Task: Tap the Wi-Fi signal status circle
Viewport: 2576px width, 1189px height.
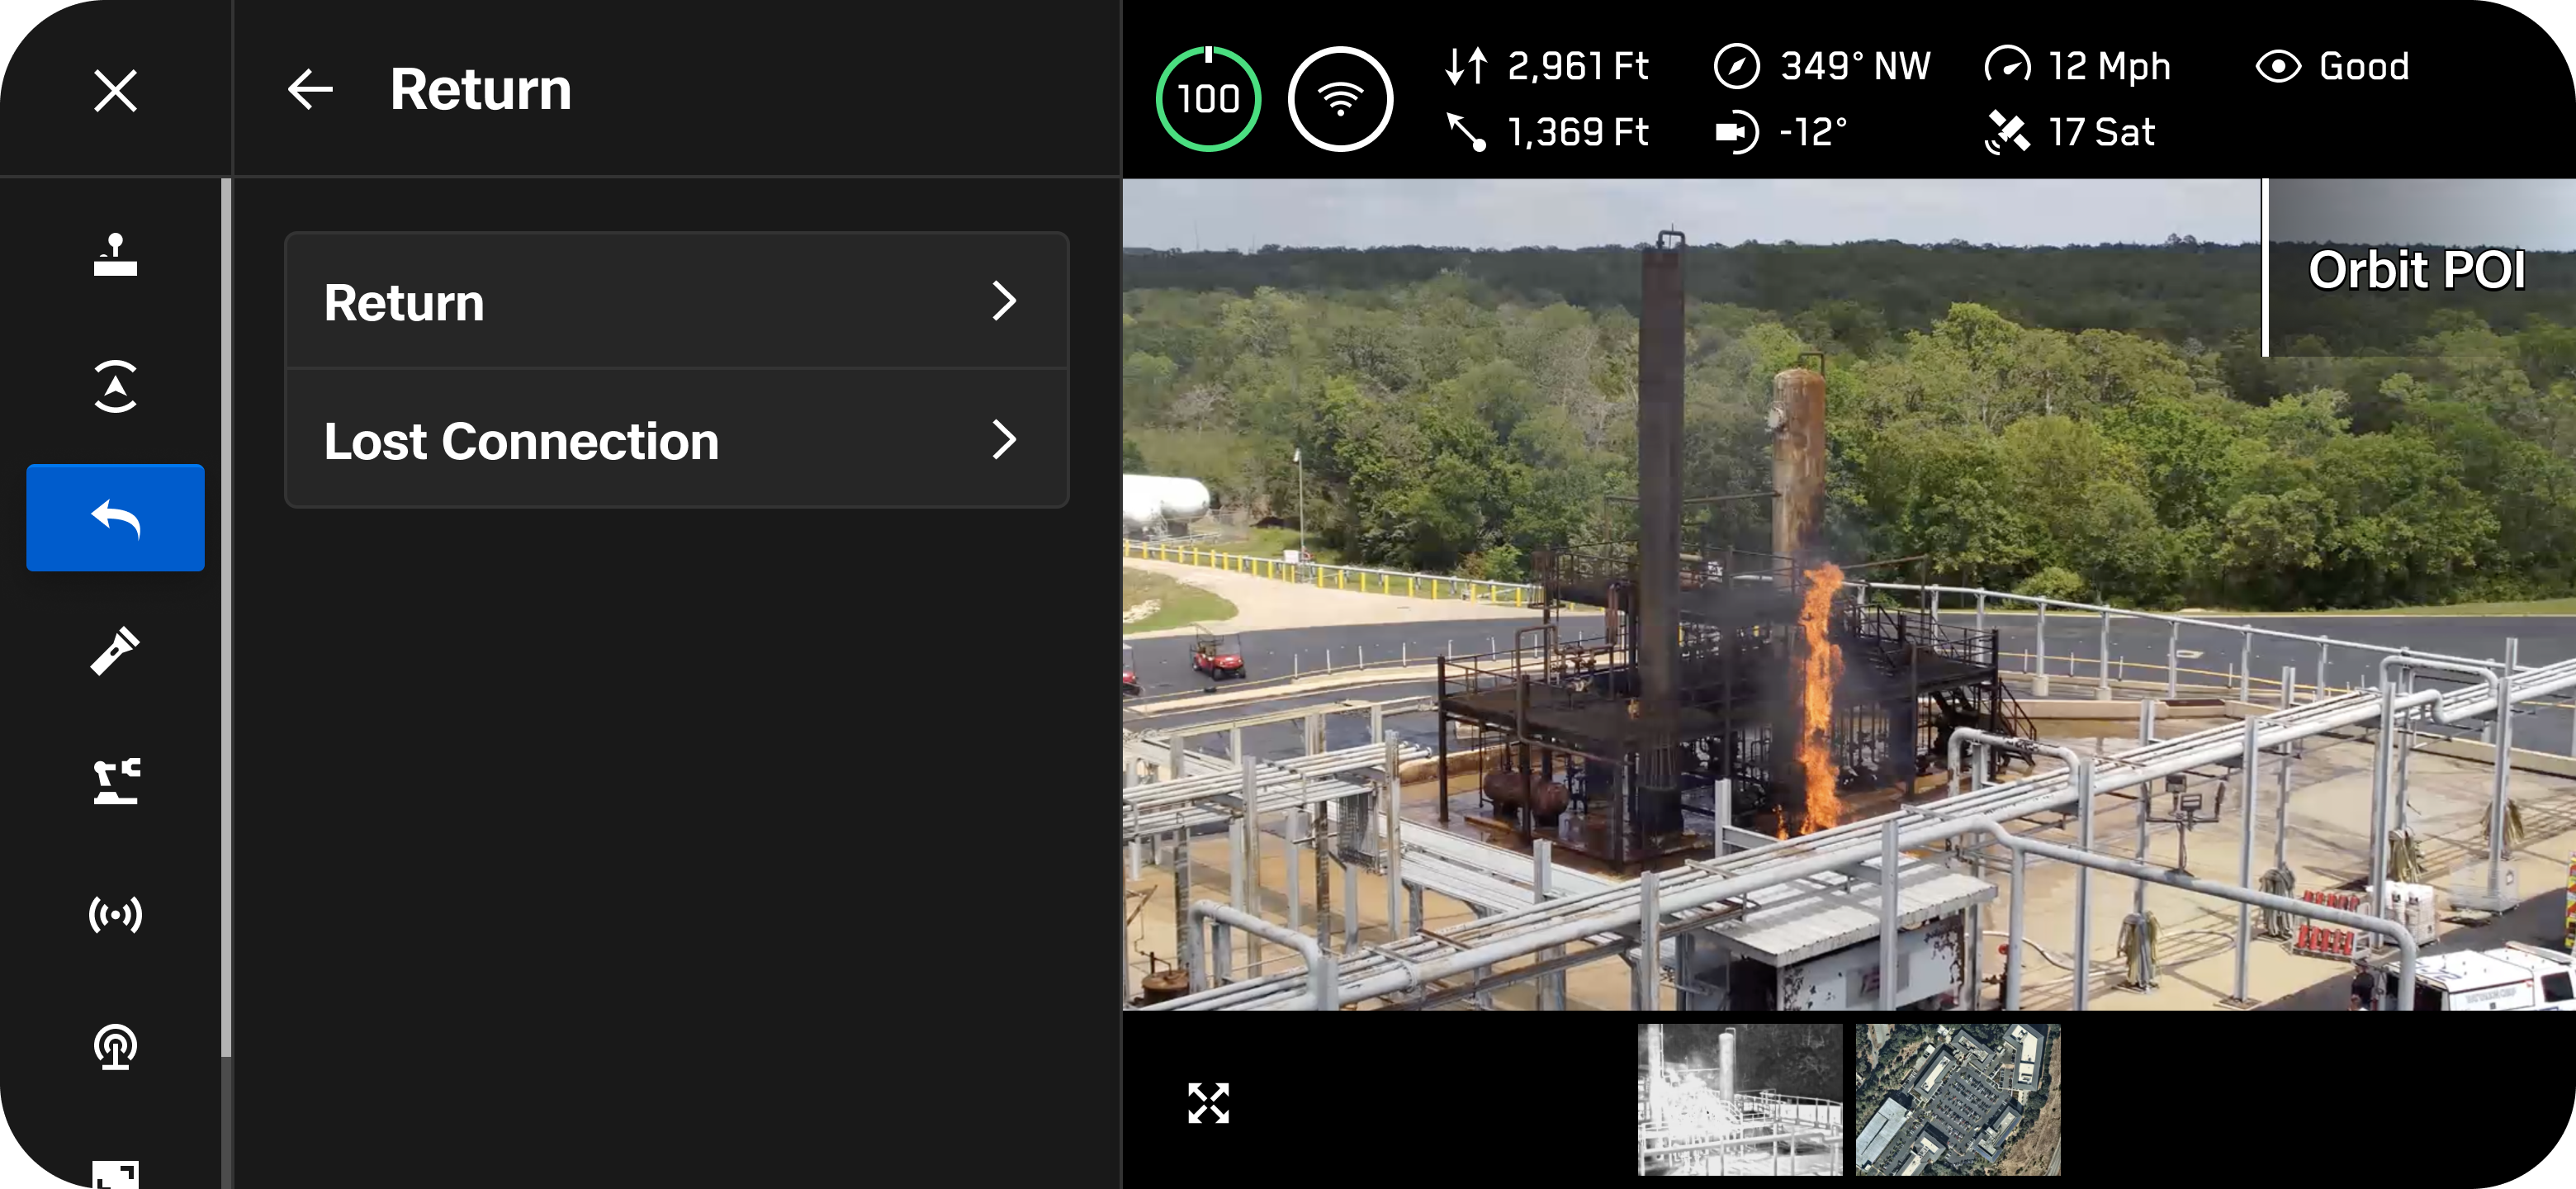Action: 1340,99
